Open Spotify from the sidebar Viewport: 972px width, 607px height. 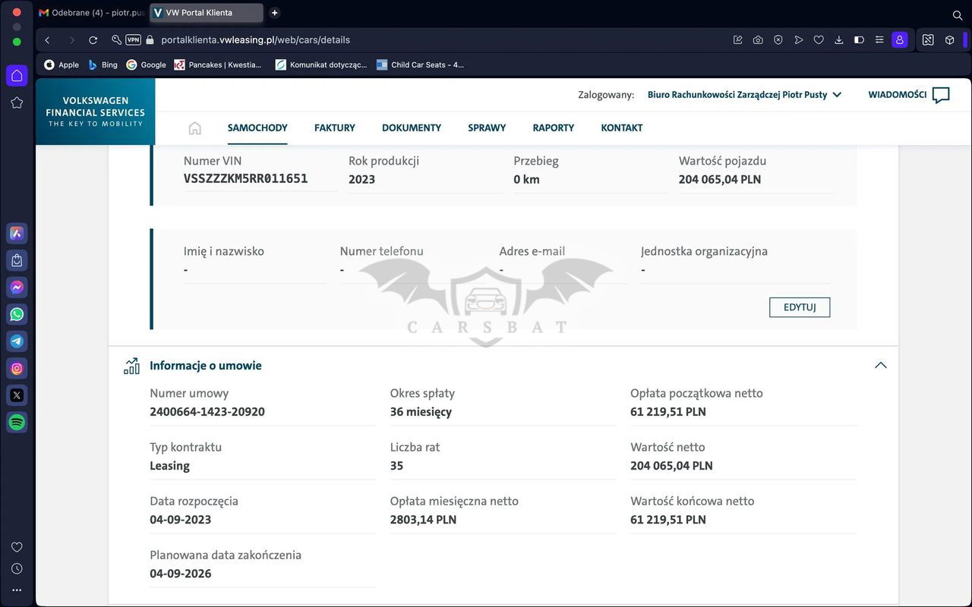point(17,422)
